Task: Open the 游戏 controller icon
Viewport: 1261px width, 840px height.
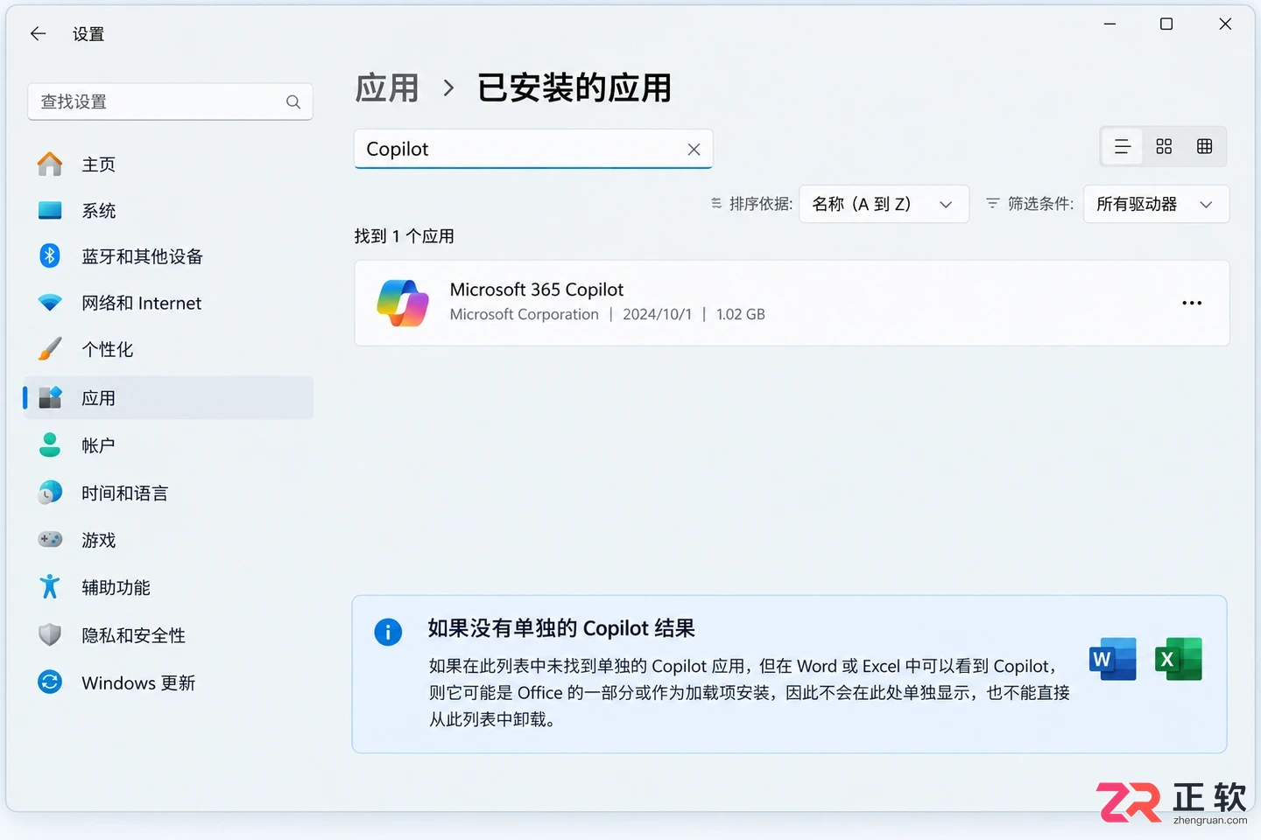Action: point(50,540)
